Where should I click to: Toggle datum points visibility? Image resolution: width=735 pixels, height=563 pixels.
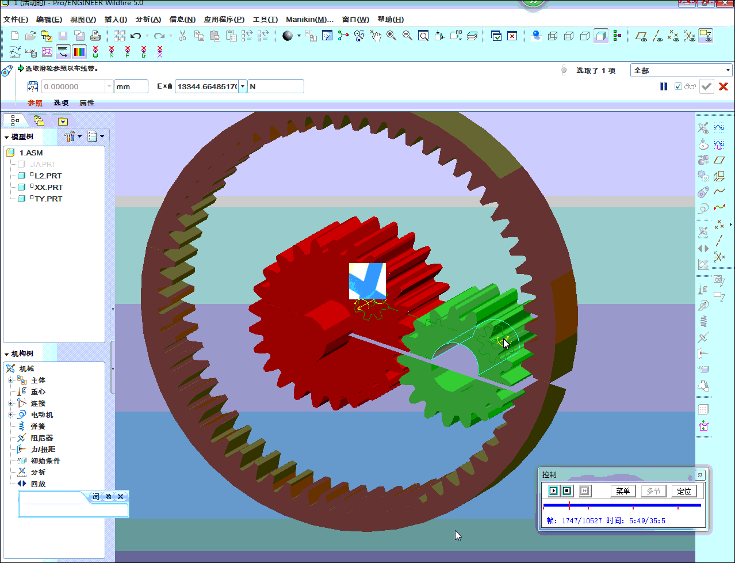click(x=673, y=36)
